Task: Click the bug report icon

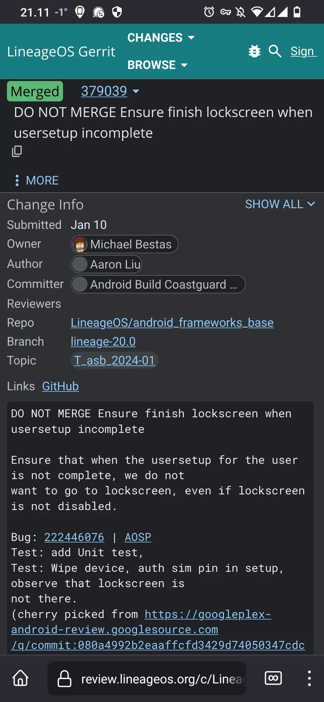Action: click(x=254, y=51)
